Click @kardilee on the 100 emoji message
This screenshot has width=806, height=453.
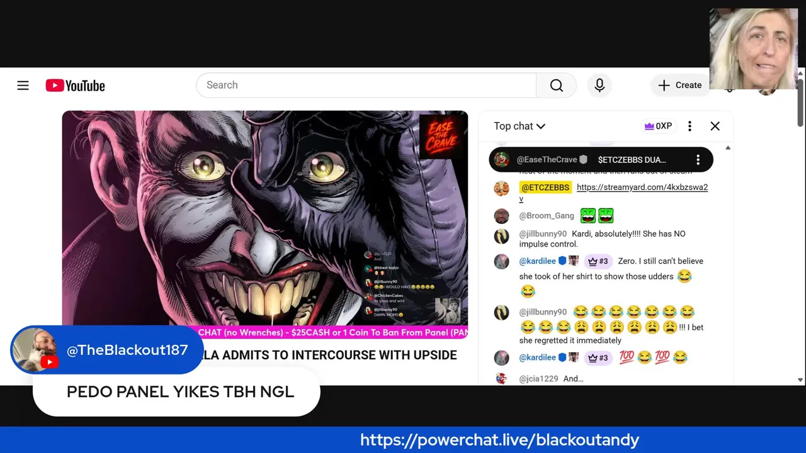click(x=537, y=357)
